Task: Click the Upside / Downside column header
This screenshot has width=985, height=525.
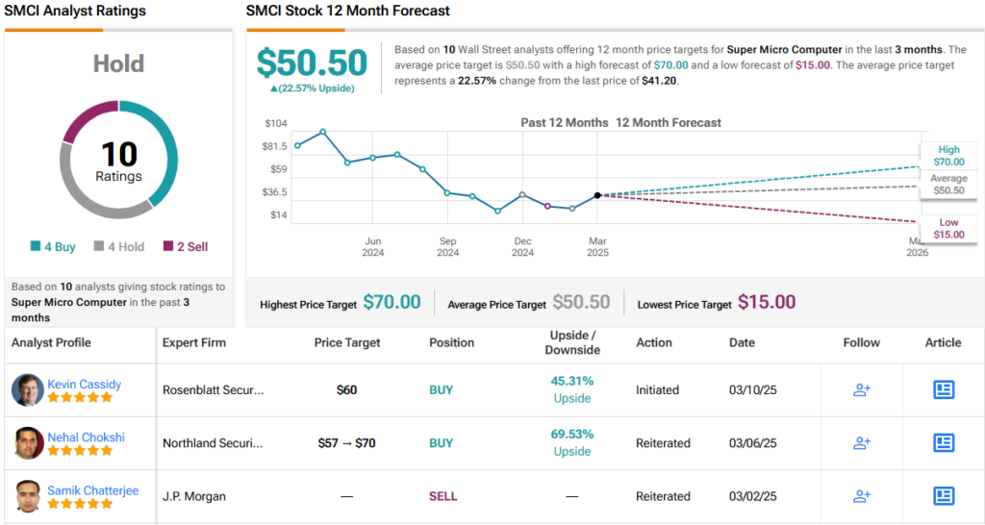Action: click(x=572, y=342)
